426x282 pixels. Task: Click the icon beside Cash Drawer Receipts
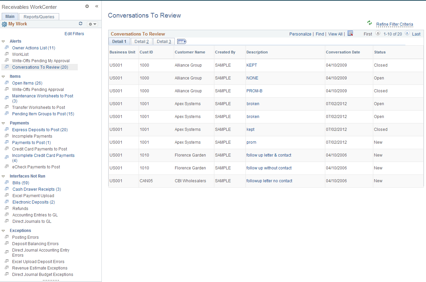point(6,189)
